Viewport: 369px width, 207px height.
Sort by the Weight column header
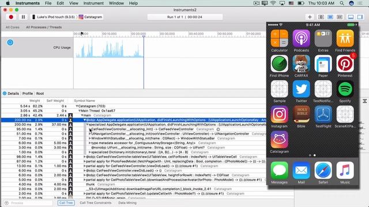tap(35, 101)
